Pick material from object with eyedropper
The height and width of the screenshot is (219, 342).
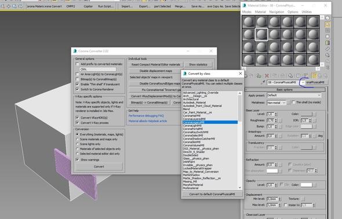pos(263,82)
